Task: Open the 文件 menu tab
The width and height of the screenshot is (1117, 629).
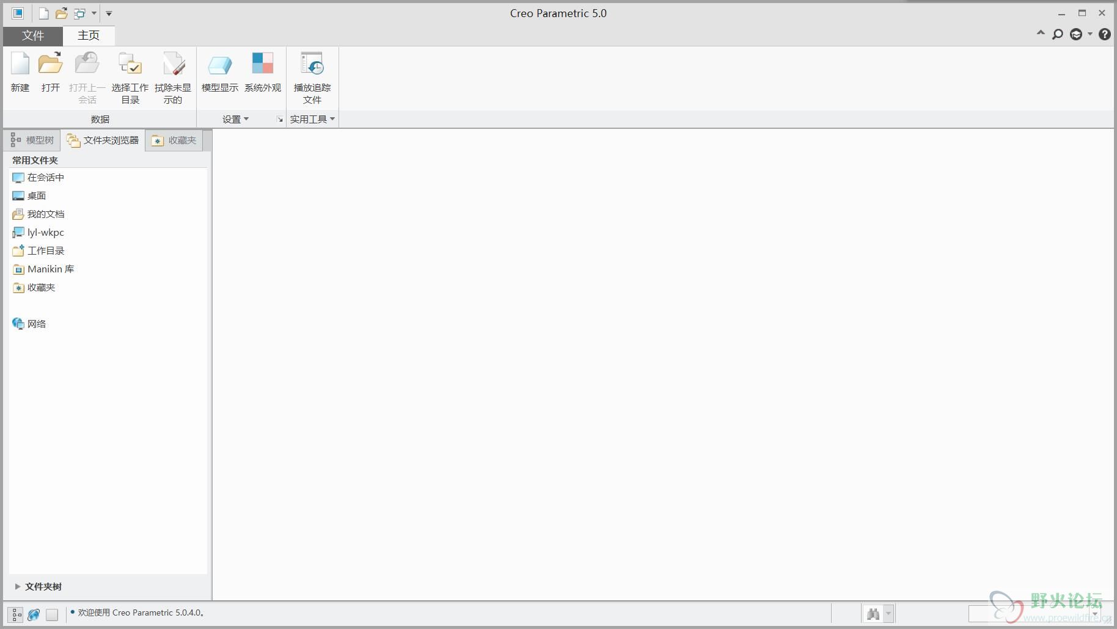Action: pos(33,35)
